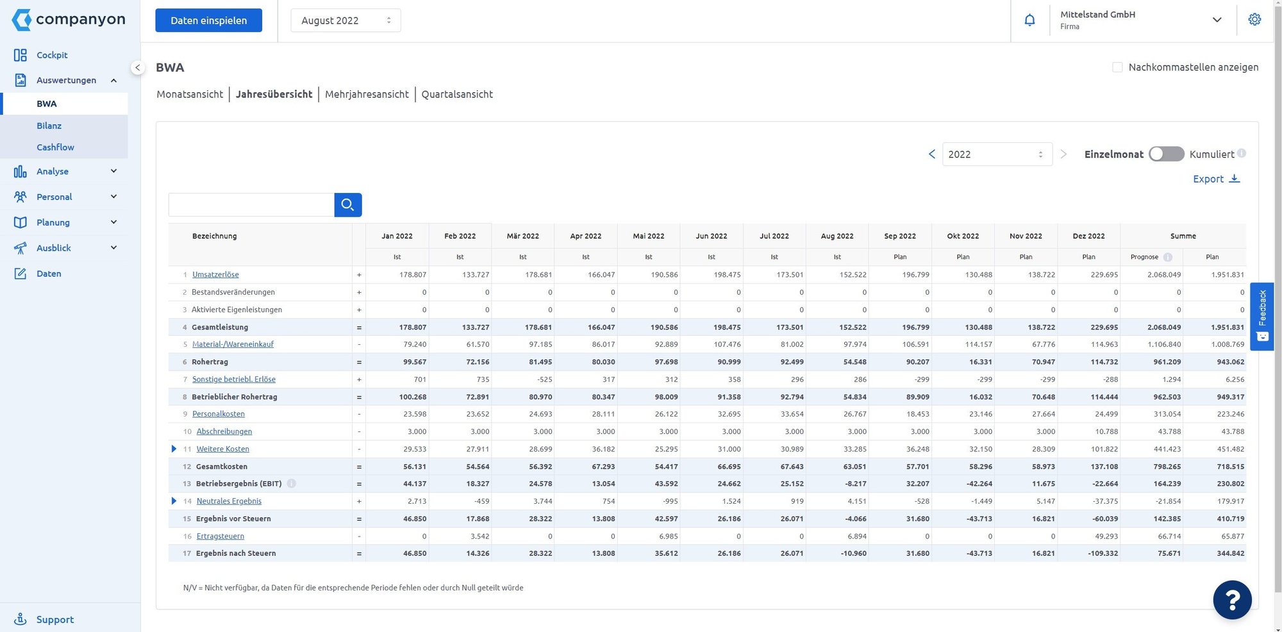Open the August 2022 period dropdown
The height and width of the screenshot is (632, 1282).
346,21
